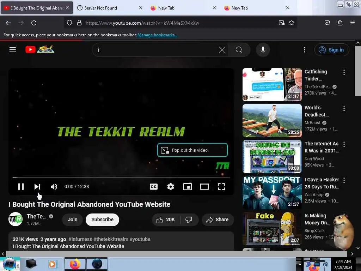Show hidden tray icons arrow
The width and height of the screenshot is (361, 271).
(300, 264)
